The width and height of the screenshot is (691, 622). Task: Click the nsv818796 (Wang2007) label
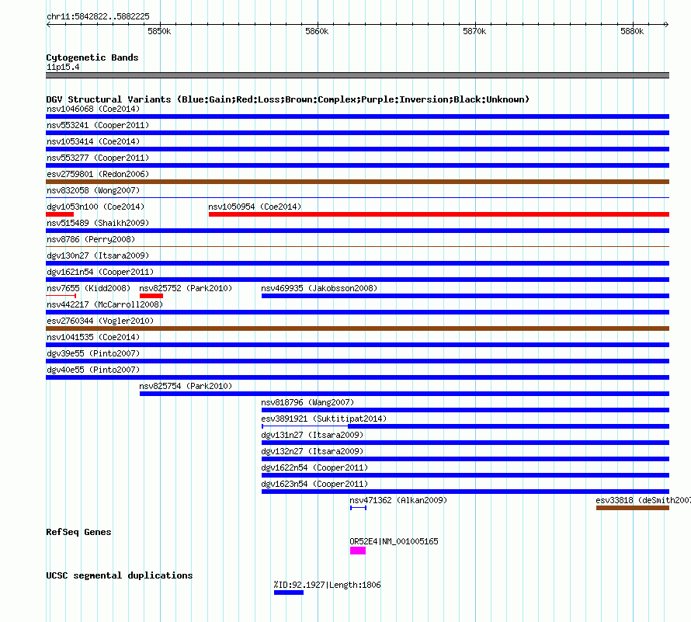(x=307, y=402)
